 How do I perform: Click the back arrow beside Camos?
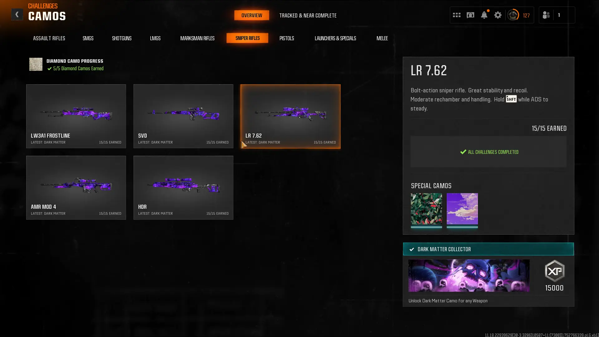click(17, 14)
